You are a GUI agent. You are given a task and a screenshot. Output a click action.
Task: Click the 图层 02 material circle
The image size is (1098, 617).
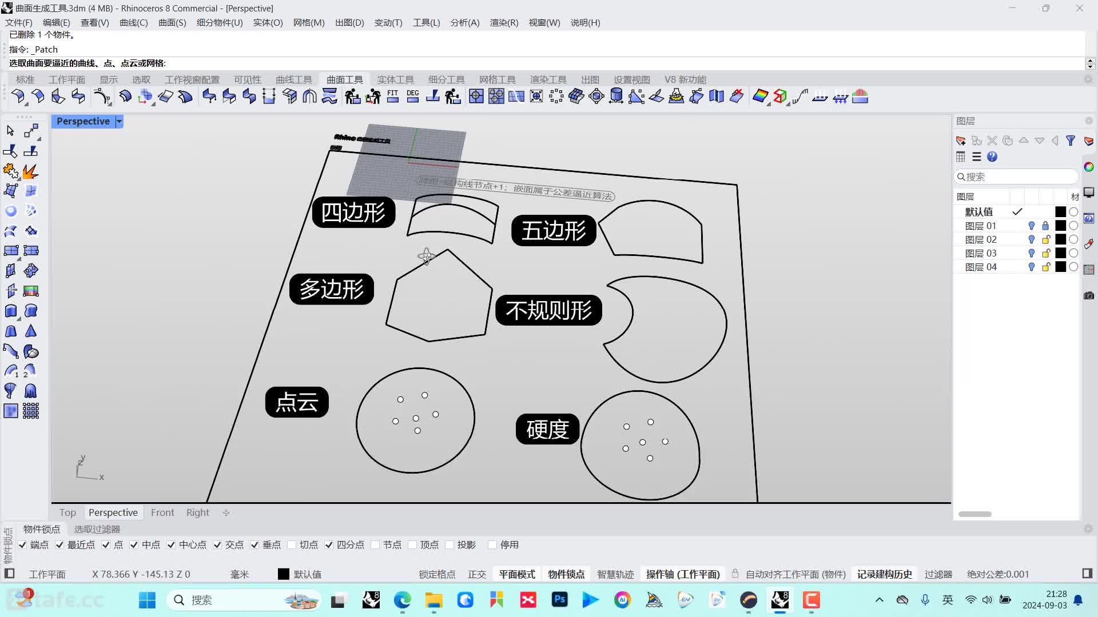click(x=1073, y=239)
